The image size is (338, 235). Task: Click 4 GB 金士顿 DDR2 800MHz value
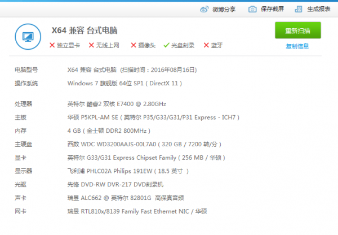109,131
